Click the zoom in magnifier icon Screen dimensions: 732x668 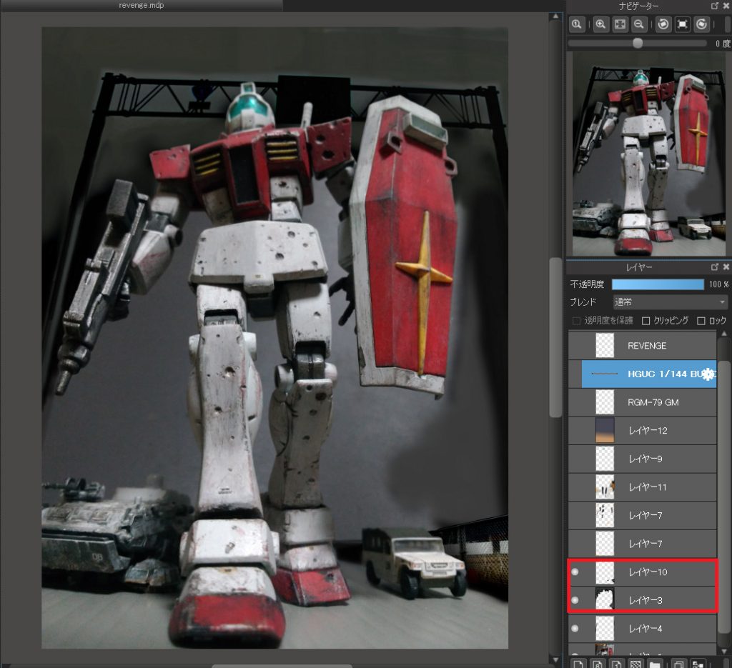(x=600, y=24)
